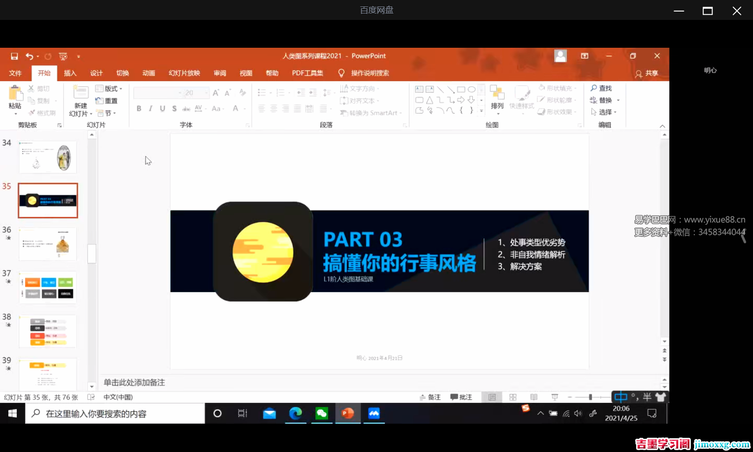Select slide 37 thumbnail
753x452 pixels.
[x=48, y=287]
